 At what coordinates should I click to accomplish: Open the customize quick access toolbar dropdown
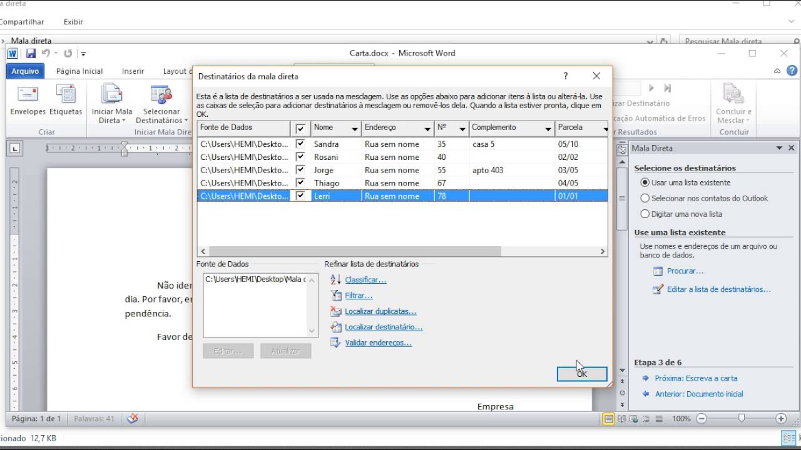(83, 54)
